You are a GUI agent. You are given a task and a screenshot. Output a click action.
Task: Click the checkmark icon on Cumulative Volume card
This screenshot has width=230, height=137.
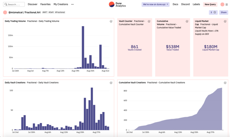(x=187, y=21)
